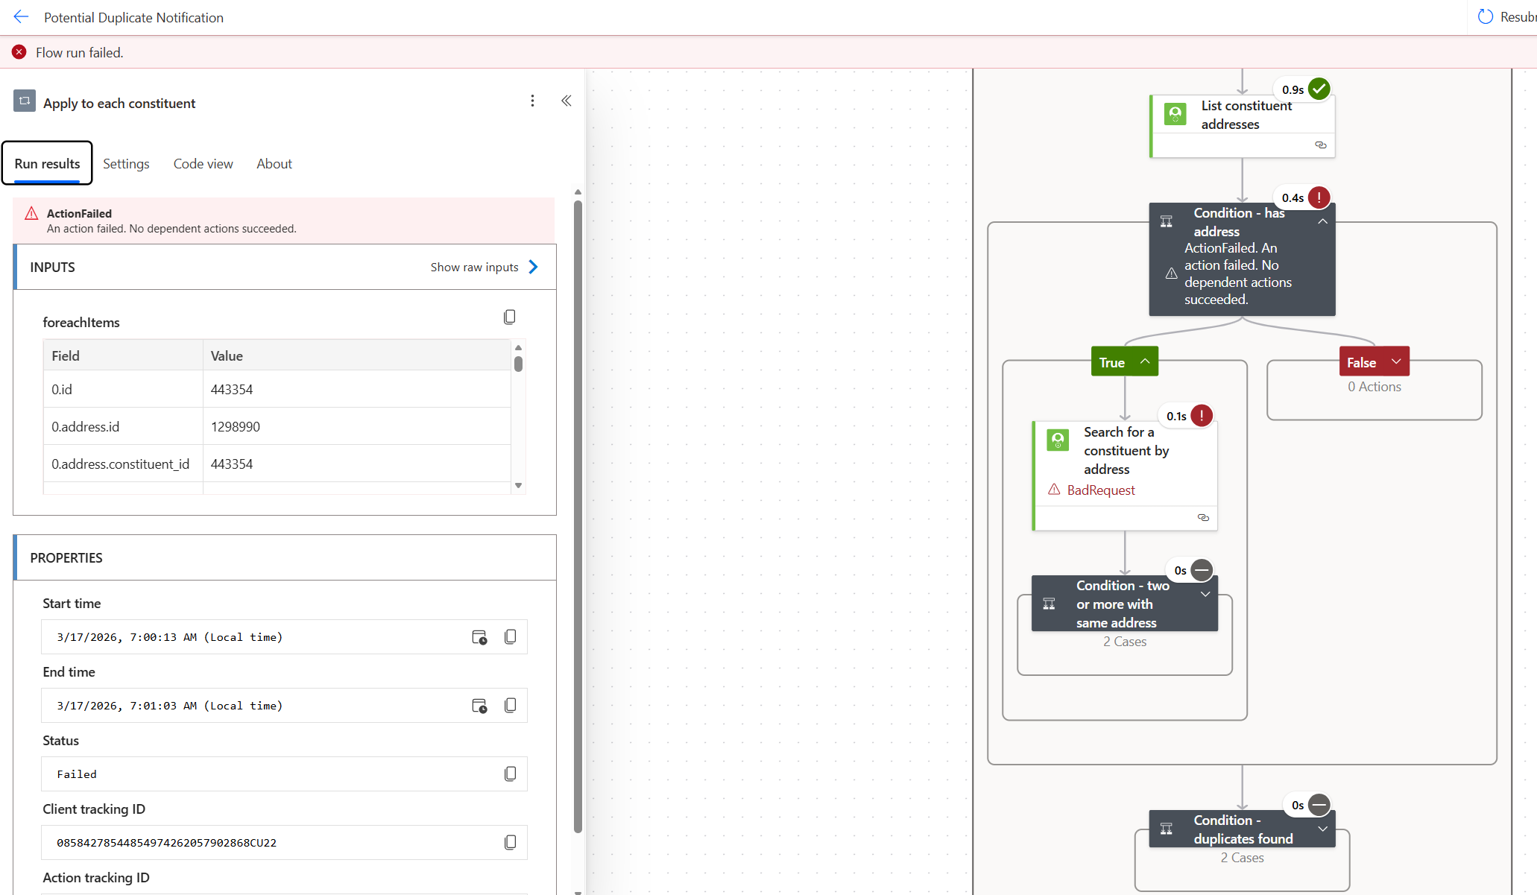Expand the False branch
Image resolution: width=1537 pixels, height=895 pixels.
click(x=1396, y=362)
